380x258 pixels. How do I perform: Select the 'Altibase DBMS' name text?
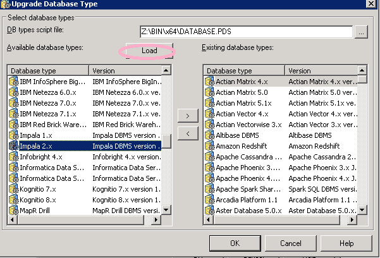click(237, 135)
